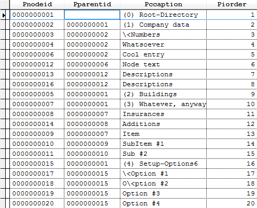Click the Pnodeid cell 0000000020
This screenshot has height=208, width=257.
(x=37, y=203)
